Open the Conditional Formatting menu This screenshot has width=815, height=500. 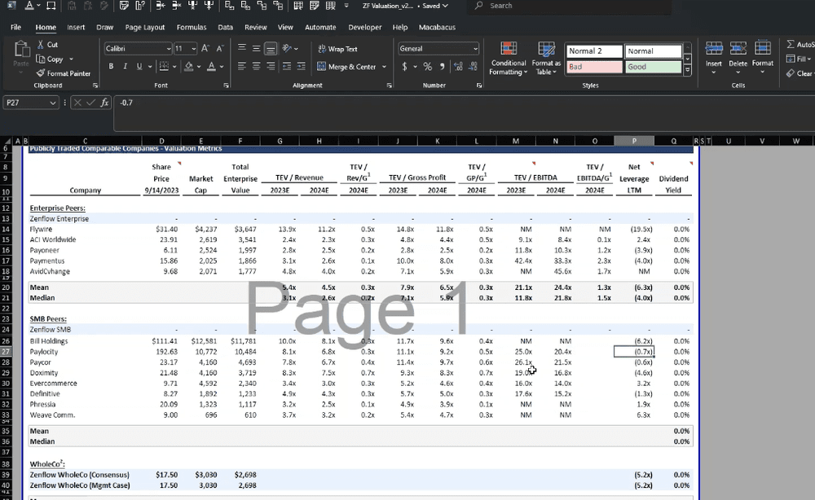point(509,58)
